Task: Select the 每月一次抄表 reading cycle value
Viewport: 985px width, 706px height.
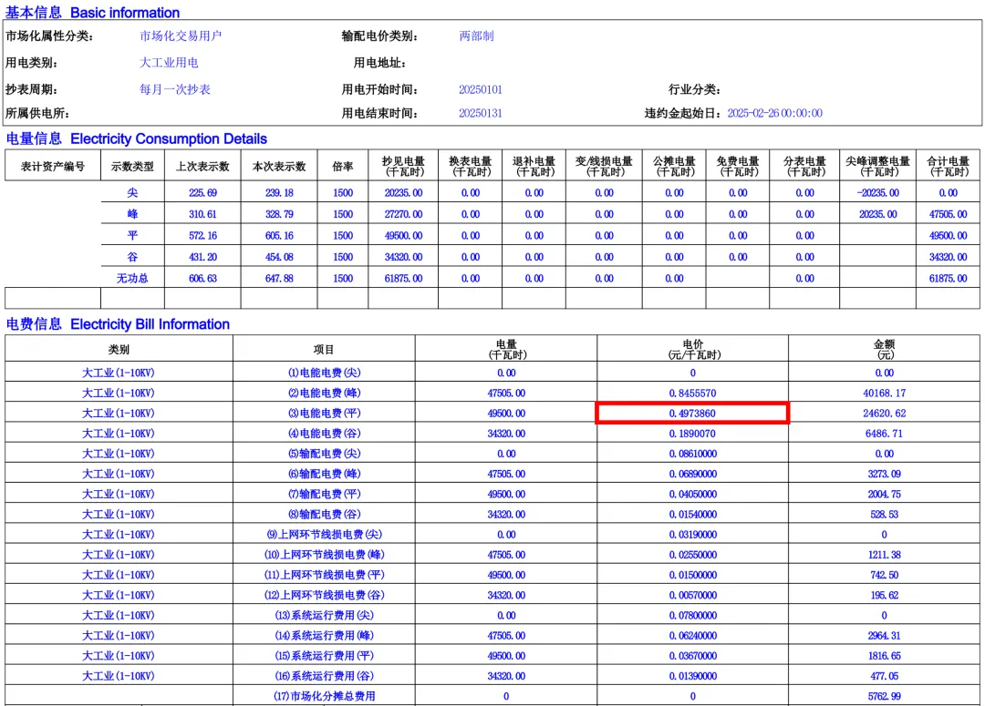Action: [175, 89]
